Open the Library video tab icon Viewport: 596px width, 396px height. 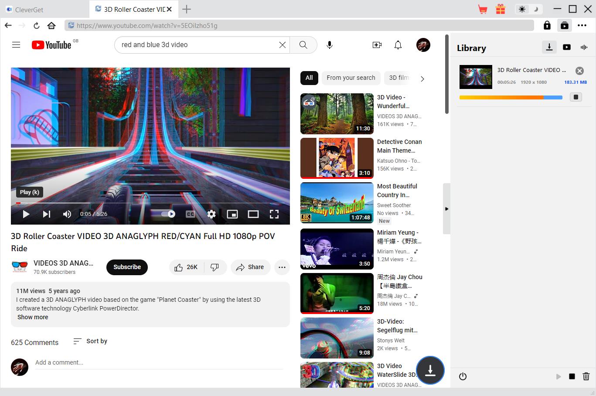[566, 47]
